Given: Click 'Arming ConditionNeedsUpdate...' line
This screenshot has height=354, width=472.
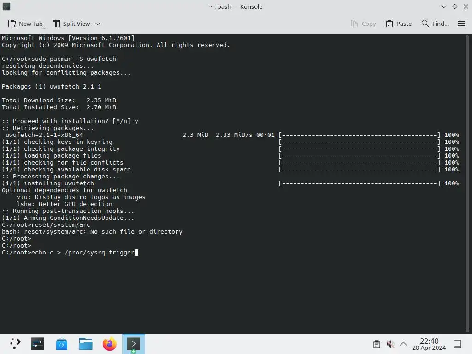Looking at the screenshot, I should click(x=68, y=218).
